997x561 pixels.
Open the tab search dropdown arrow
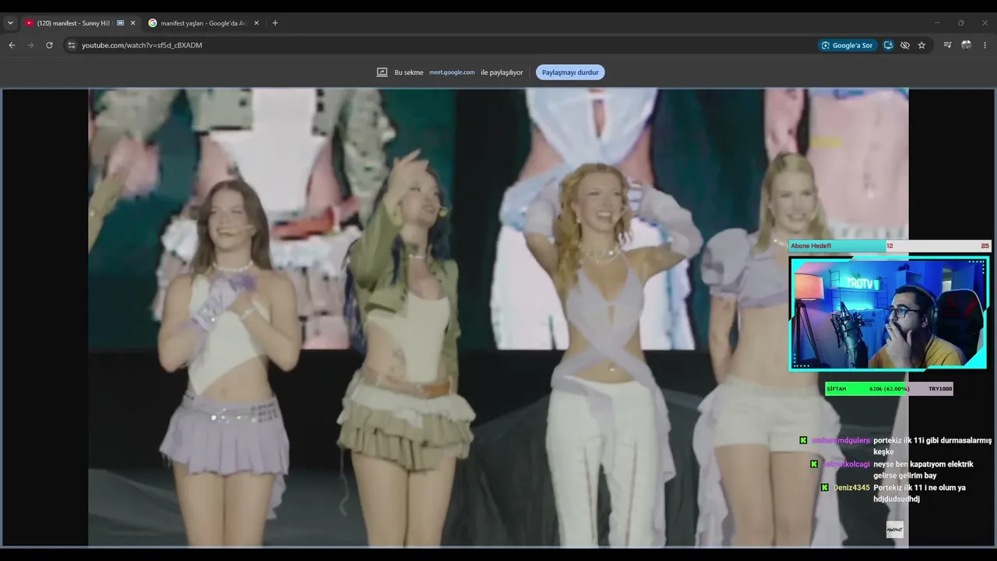[10, 23]
